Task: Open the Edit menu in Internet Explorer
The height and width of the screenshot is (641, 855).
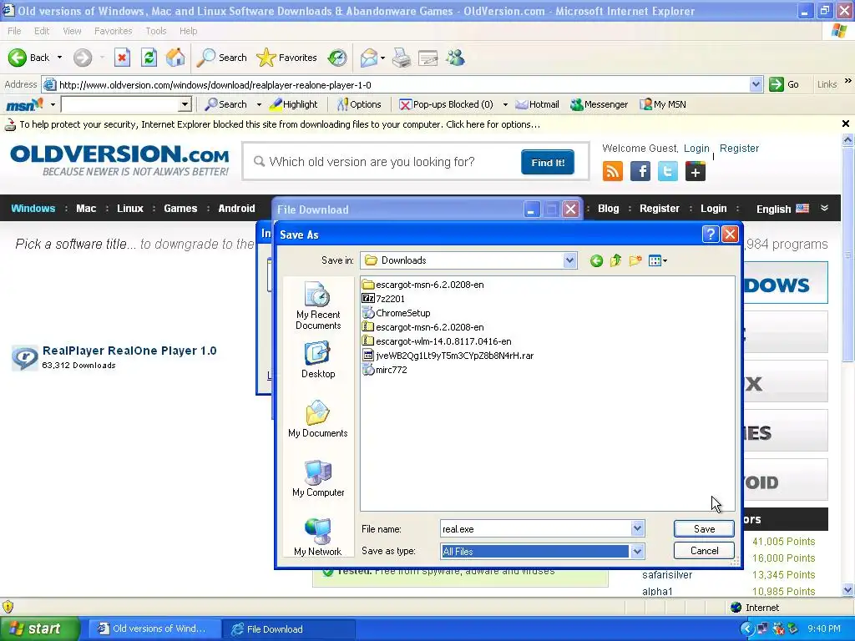Action: coord(42,31)
